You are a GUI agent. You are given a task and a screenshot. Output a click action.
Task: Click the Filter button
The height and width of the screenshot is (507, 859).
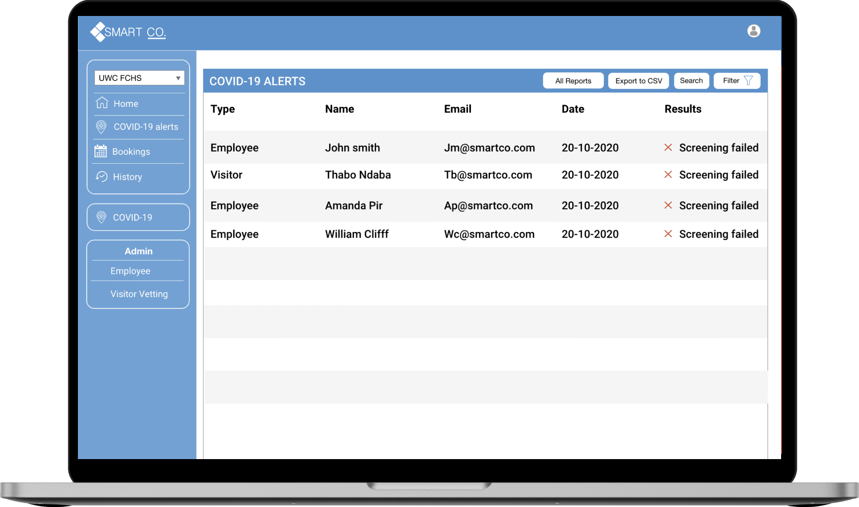coord(737,81)
